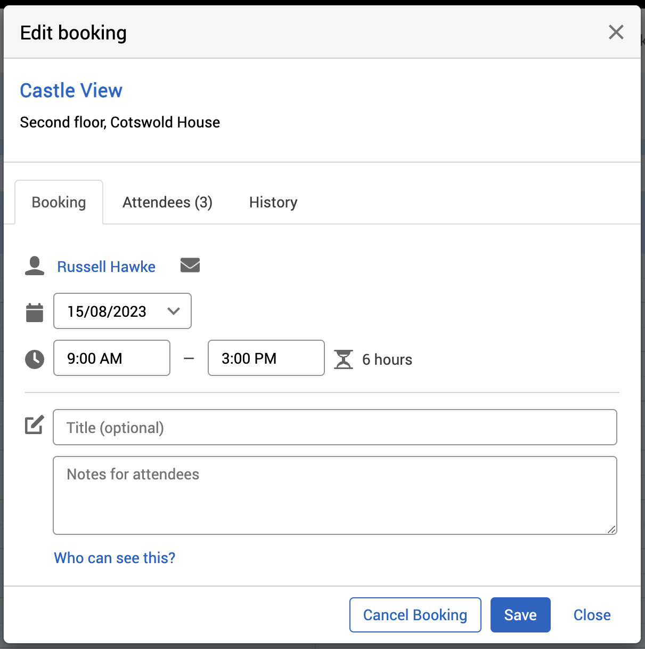Click the clock icon beside the start time

pos(35,359)
